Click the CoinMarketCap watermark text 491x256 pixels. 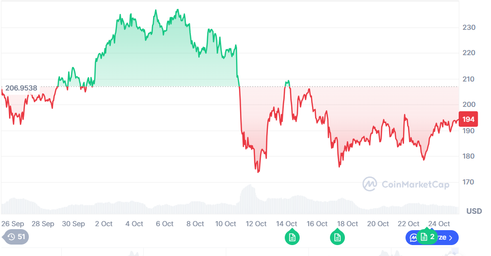coord(415,185)
